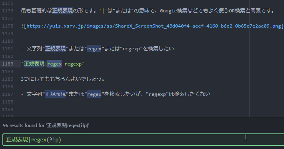
Task: Click line number 1189 in the gutter
Action: (8, 109)
